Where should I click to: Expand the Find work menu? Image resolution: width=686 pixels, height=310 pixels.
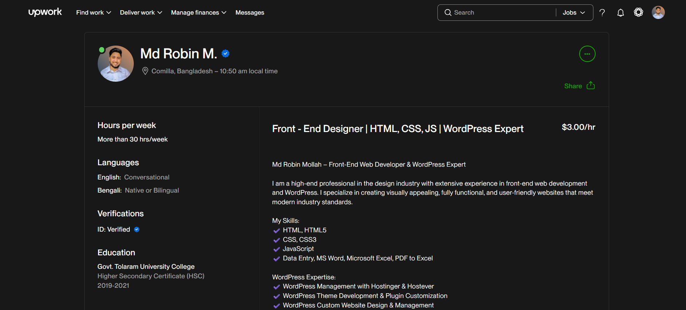point(93,13)
